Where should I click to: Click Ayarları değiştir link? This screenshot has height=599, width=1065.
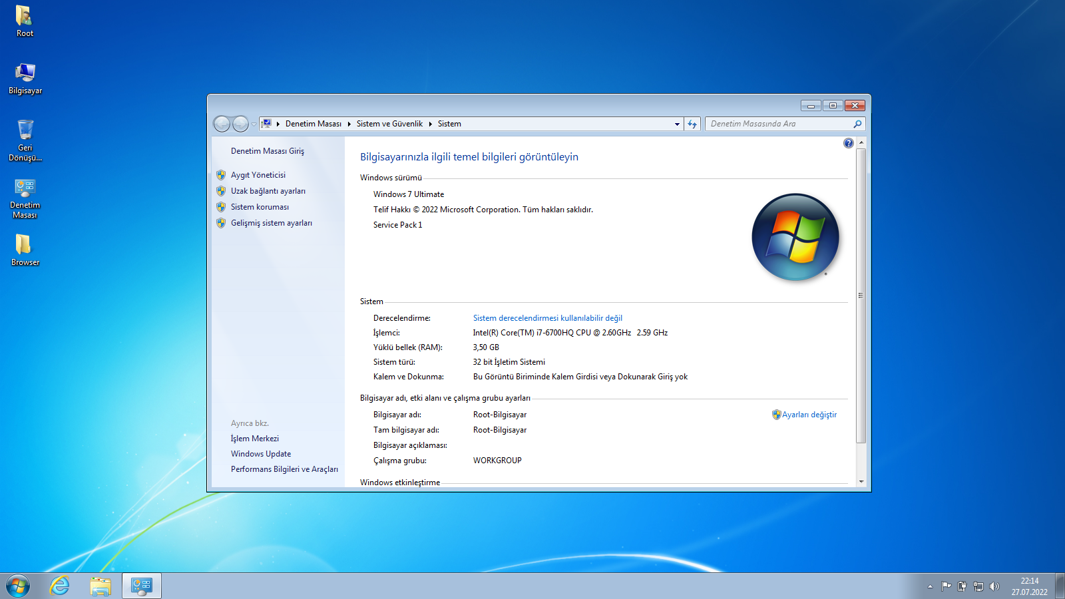tap(809, 415)
